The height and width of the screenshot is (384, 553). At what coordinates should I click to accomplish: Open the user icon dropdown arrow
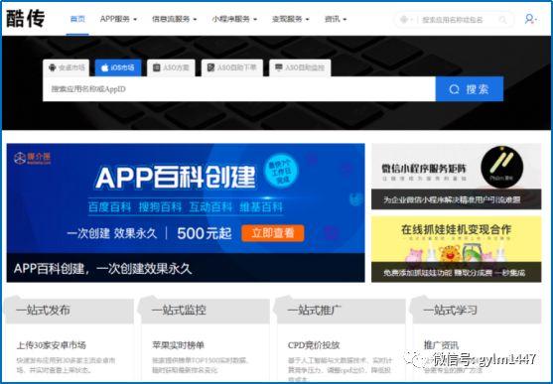tap(536, 20)
